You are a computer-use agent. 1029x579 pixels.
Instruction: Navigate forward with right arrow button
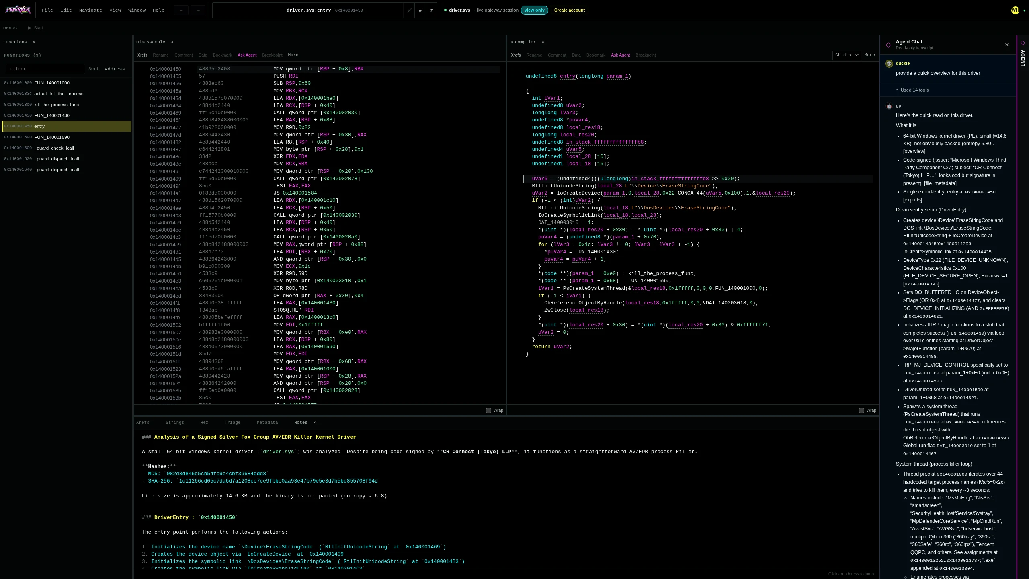198,10
